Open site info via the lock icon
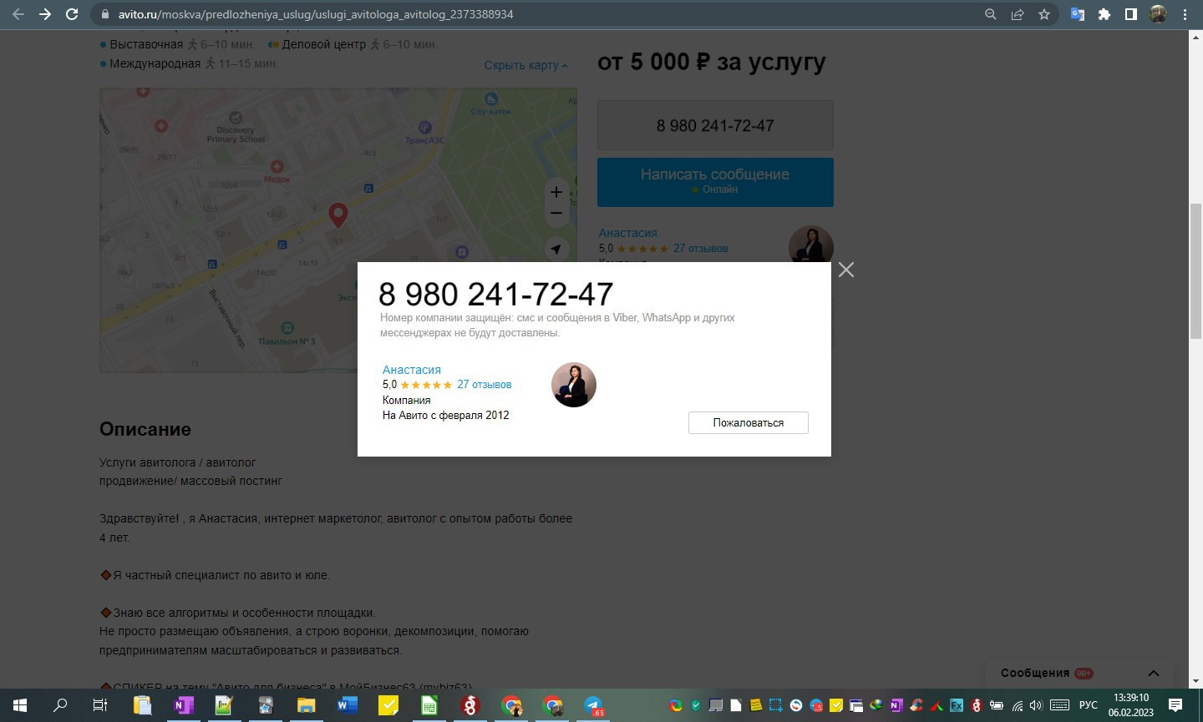1203x722 pixels. (x=104, y=14)
